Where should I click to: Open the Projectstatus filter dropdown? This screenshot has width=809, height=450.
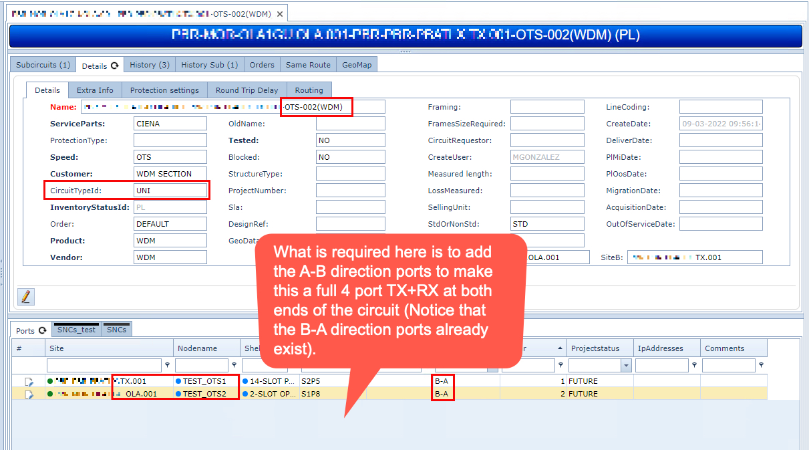pos(626,366)
